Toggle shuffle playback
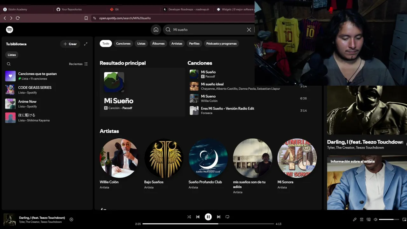This screenshot has height=229, width=407. click(x=189, y=217)
